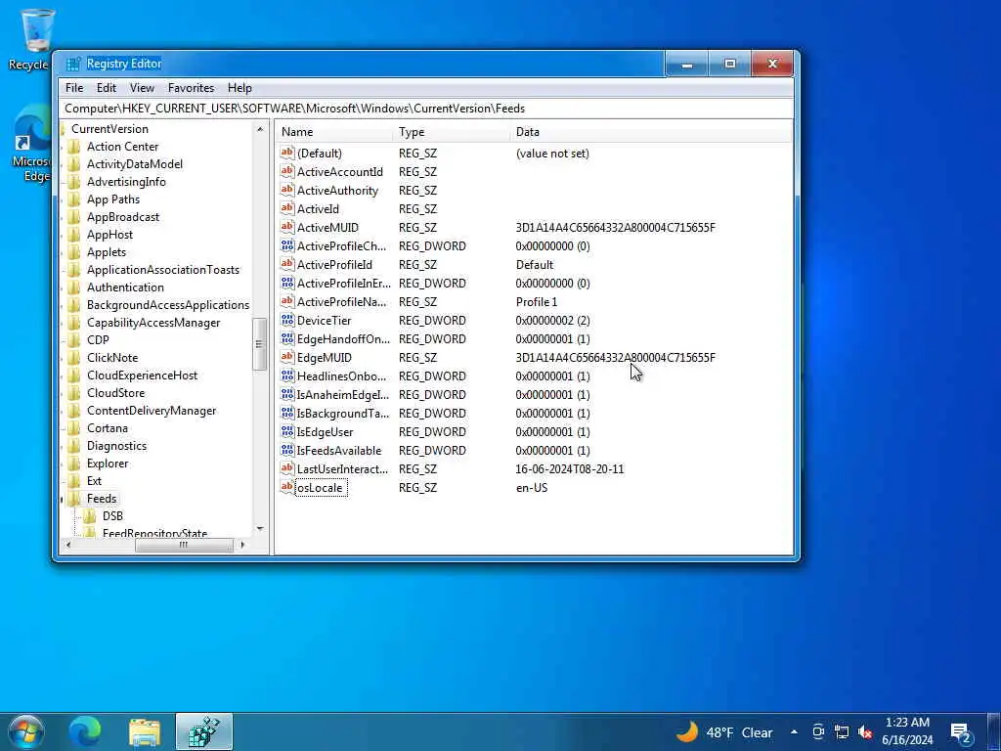
Task: Select the BackgroundAccessApplications key
Action: (x=168, y=305)
